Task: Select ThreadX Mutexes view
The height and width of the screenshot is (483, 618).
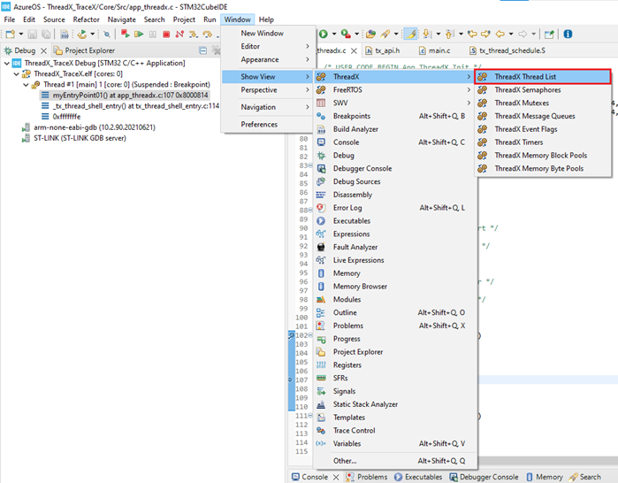Action: pyautogui.click(x=543, y=103)
